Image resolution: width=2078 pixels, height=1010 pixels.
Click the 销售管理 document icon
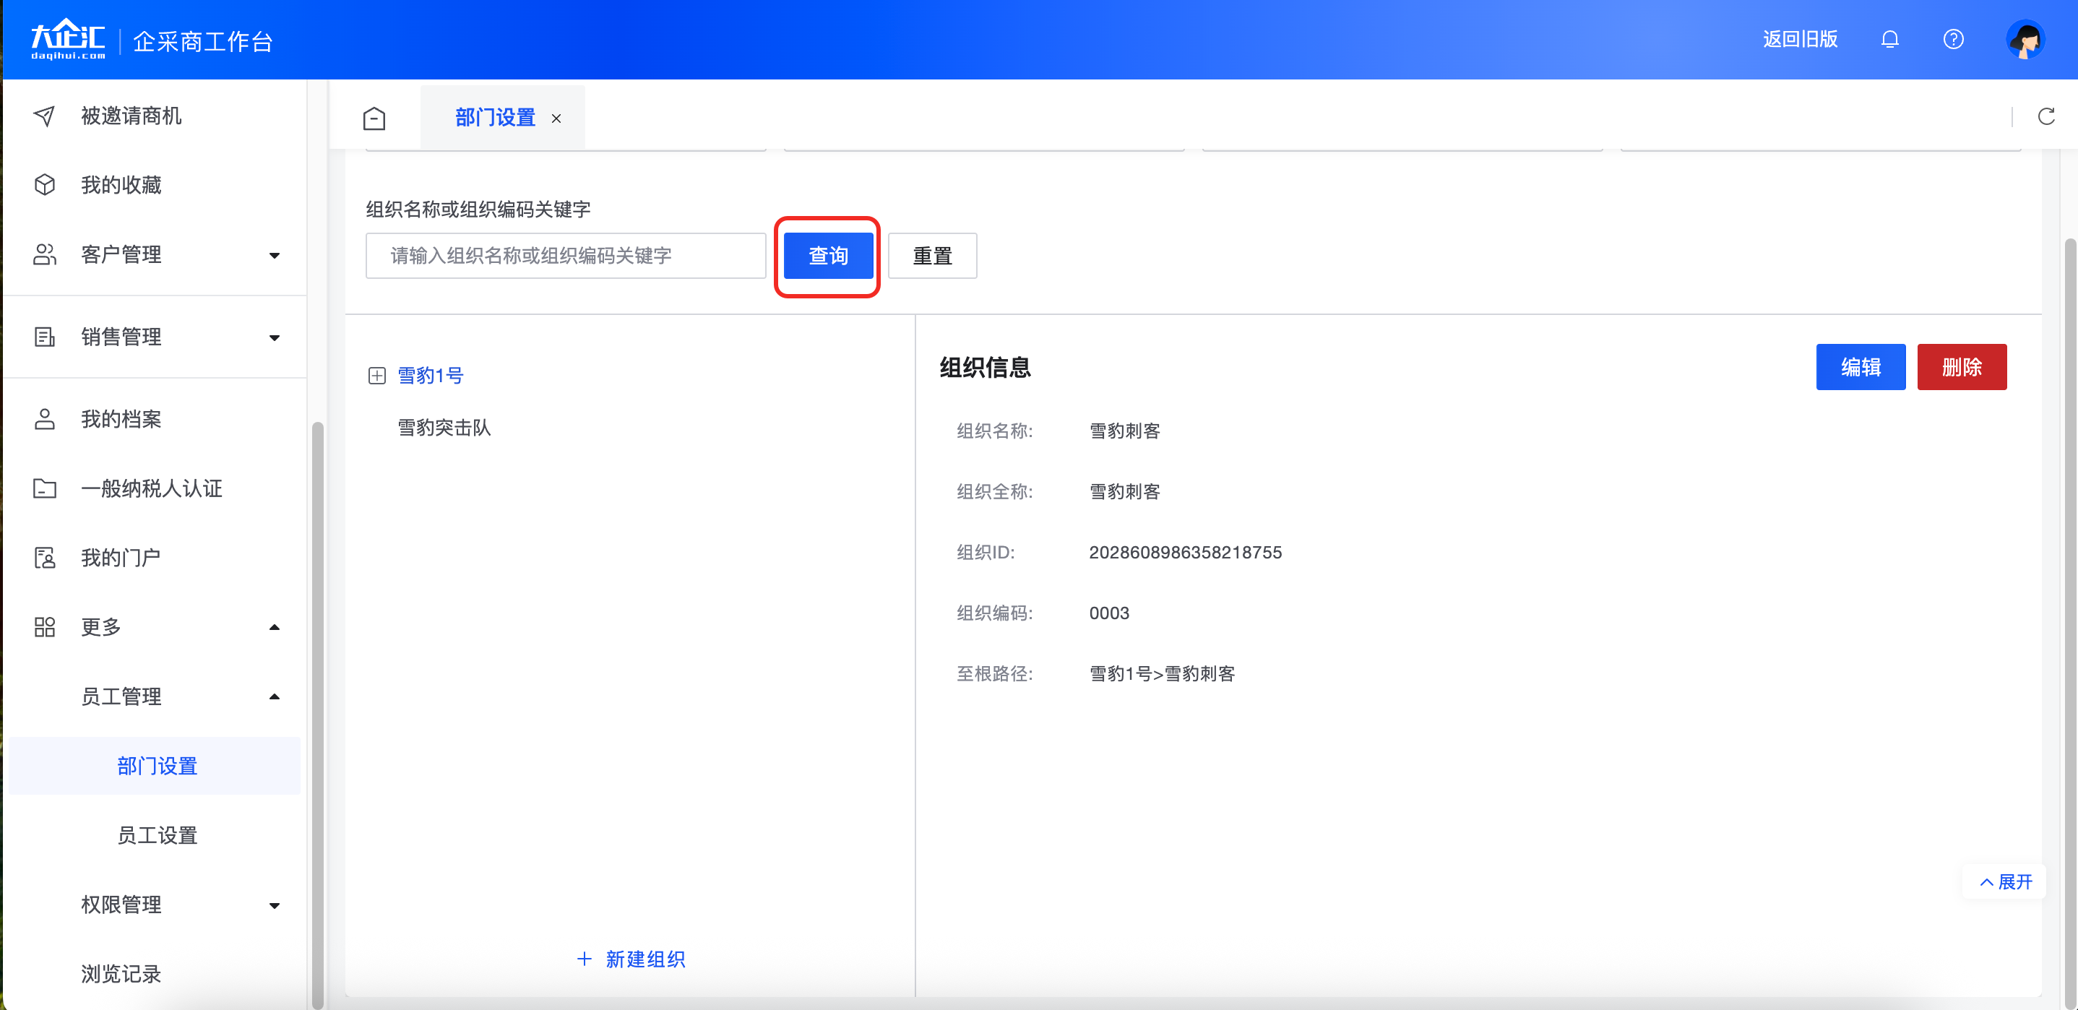point(44,337)
